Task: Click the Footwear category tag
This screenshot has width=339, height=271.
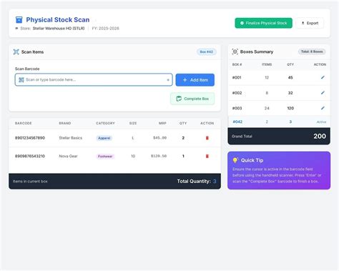Action: [105, 157]
